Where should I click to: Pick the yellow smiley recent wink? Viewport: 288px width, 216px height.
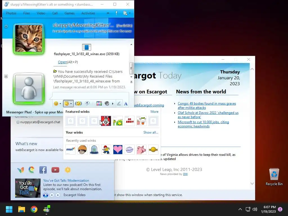coord(153,150)
